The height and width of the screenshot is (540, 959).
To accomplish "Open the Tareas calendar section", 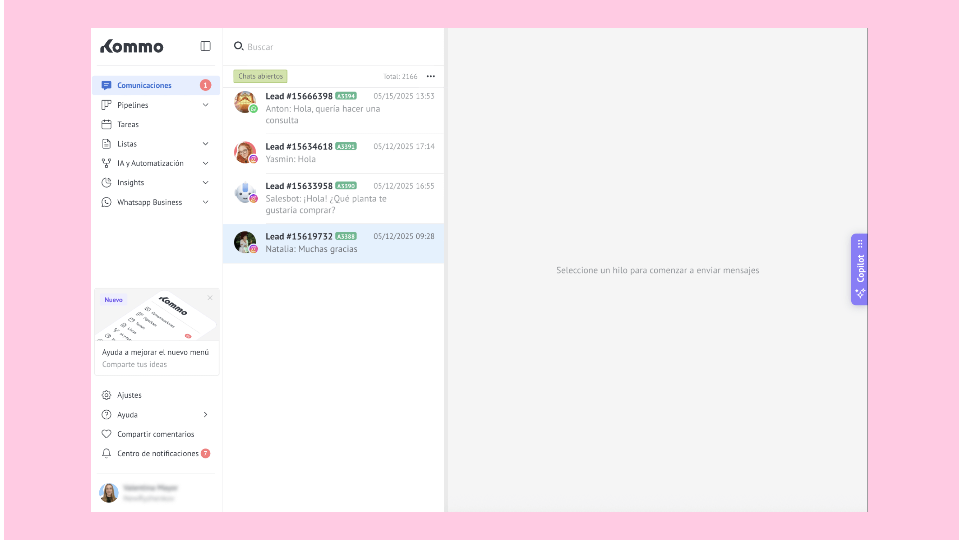I will pyautogui.click(x=128, y=124).
